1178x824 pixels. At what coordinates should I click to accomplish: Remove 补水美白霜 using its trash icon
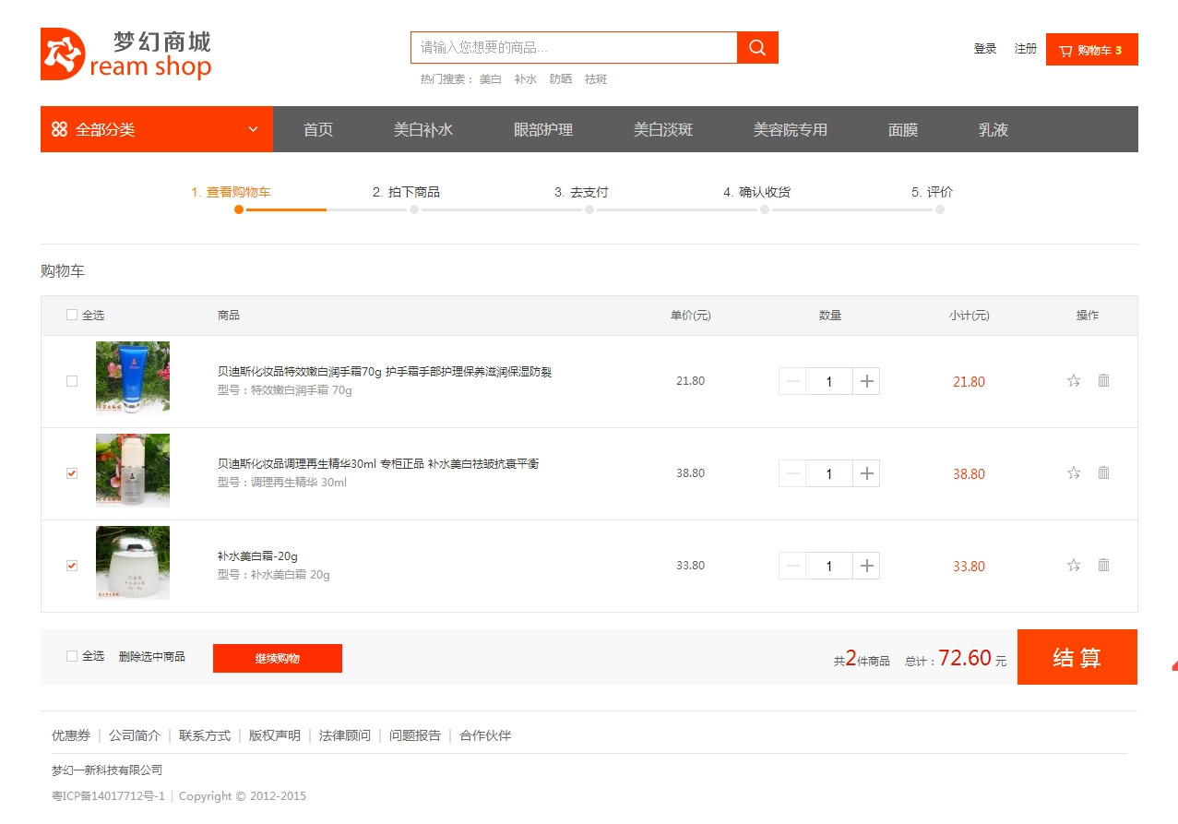(1103, 565)
